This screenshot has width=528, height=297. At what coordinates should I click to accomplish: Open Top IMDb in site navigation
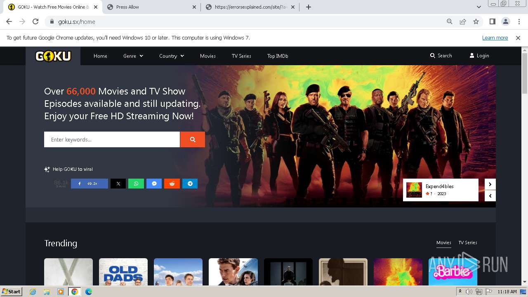coord(278,56)
